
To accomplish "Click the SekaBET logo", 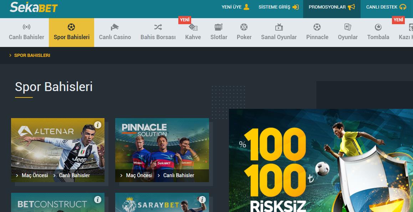I will tap(34, 7).
